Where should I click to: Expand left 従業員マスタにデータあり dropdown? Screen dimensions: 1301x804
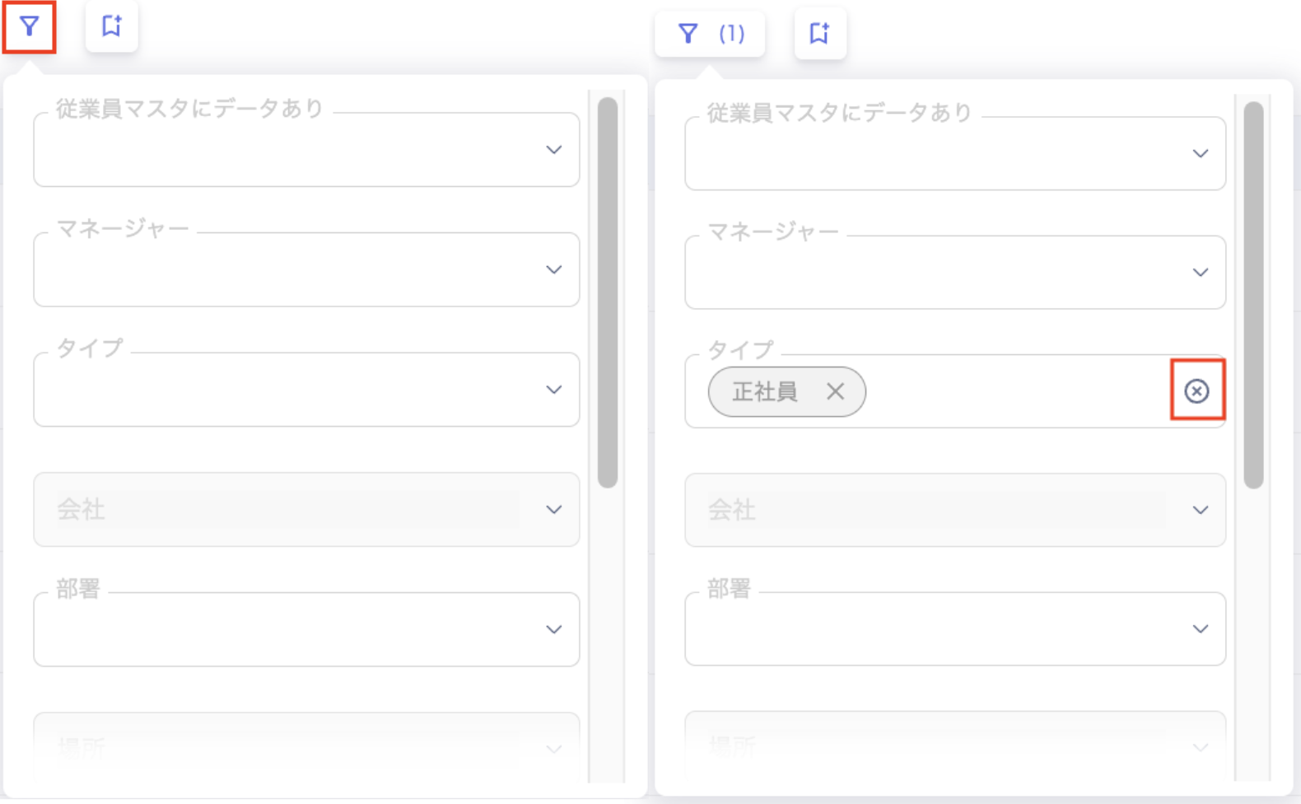click(553, 150)
